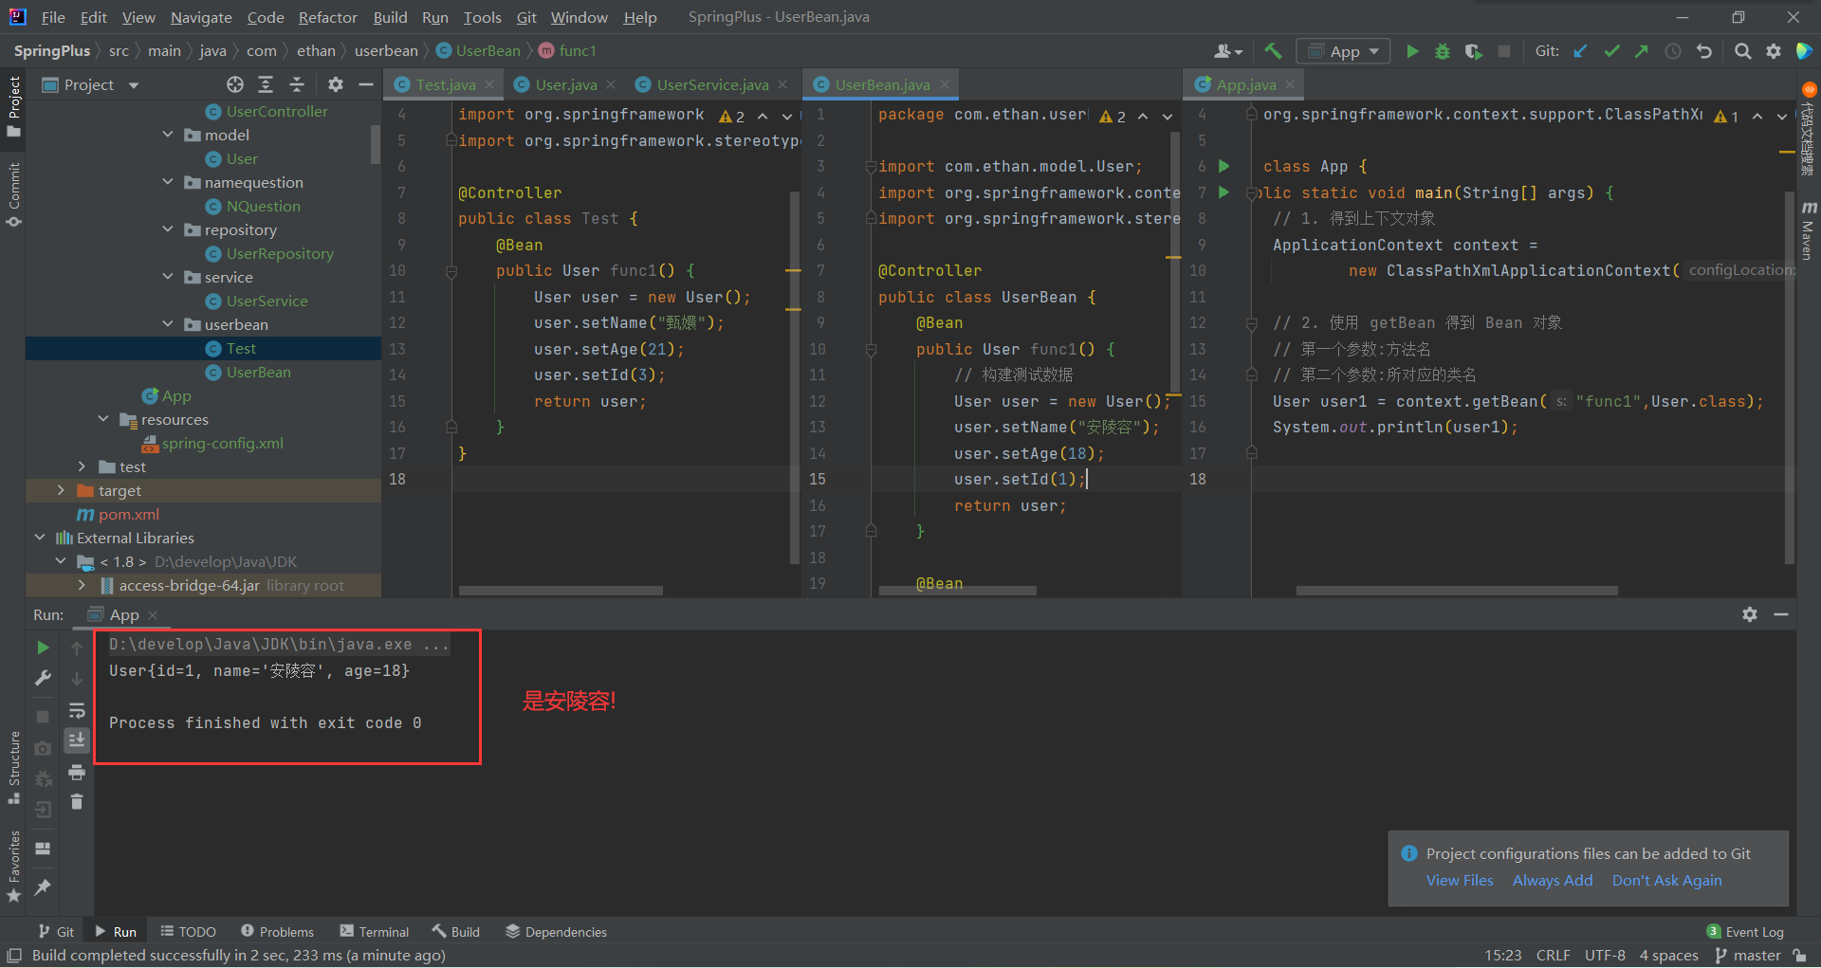Expand the test folder

82,466
